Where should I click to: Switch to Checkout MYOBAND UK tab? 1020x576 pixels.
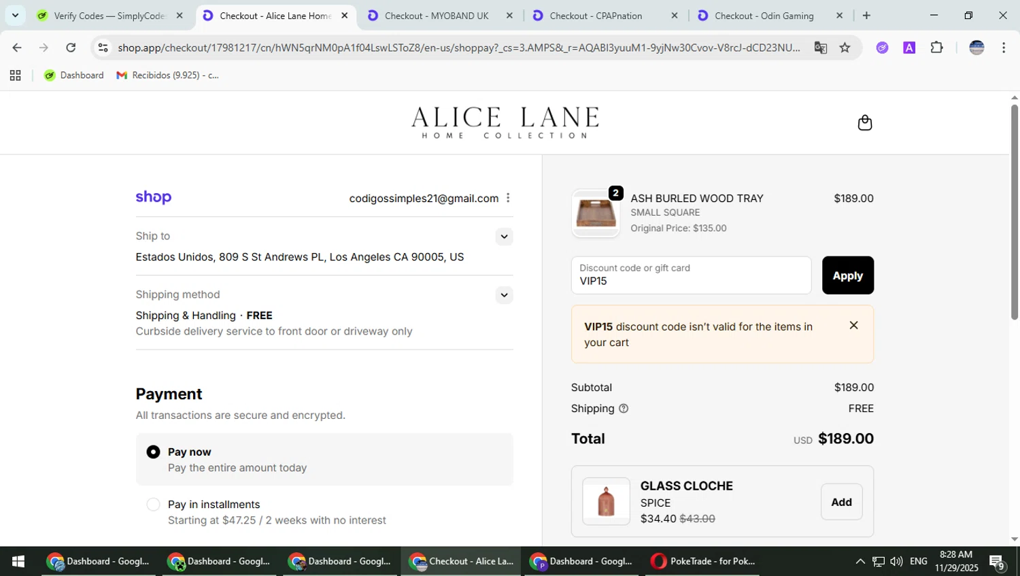click(435, 16)
